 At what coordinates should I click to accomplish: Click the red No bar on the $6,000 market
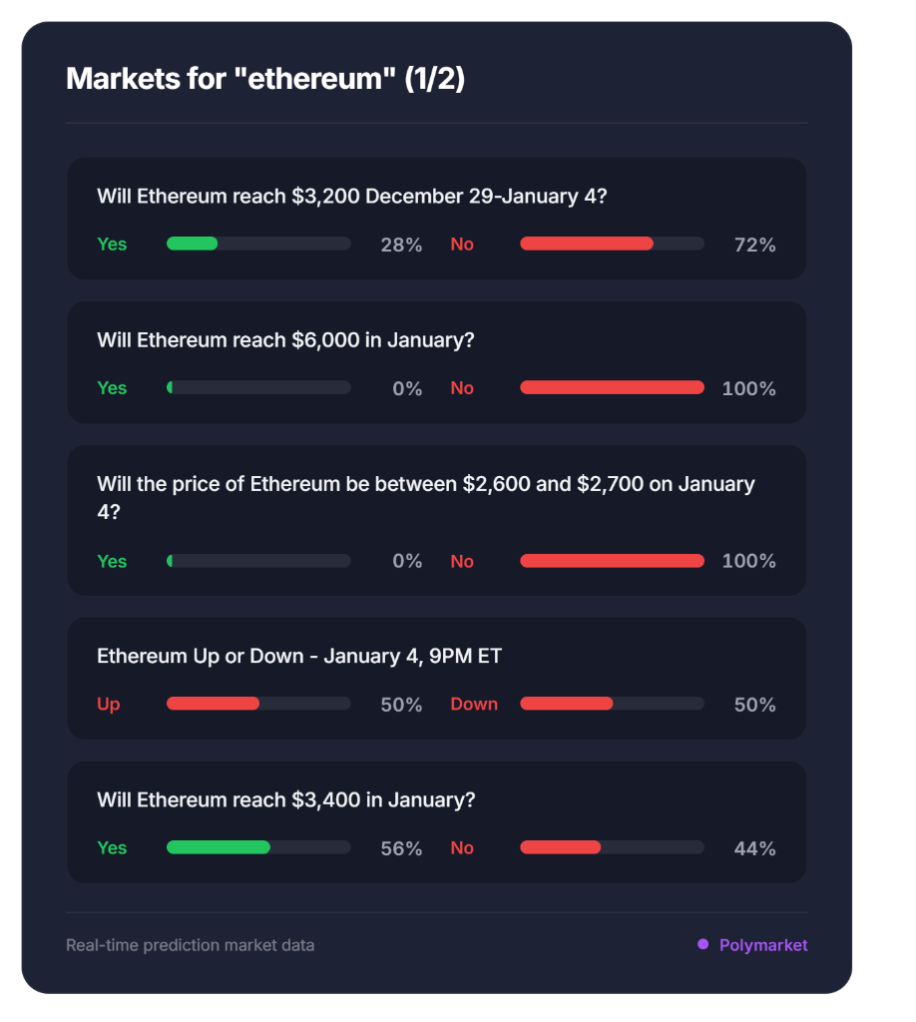611,387
